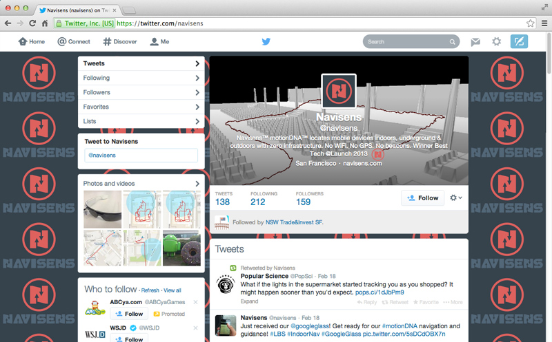Click the ABCya.com account avatar

95,308
